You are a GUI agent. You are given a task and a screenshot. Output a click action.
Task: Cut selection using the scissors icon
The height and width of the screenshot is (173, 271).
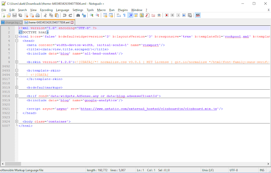click(x=45, y=15)
